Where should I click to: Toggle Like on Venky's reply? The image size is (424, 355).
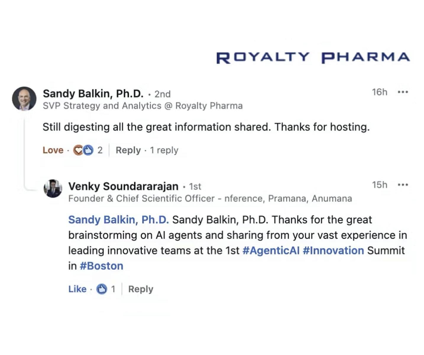pos(77,289)
